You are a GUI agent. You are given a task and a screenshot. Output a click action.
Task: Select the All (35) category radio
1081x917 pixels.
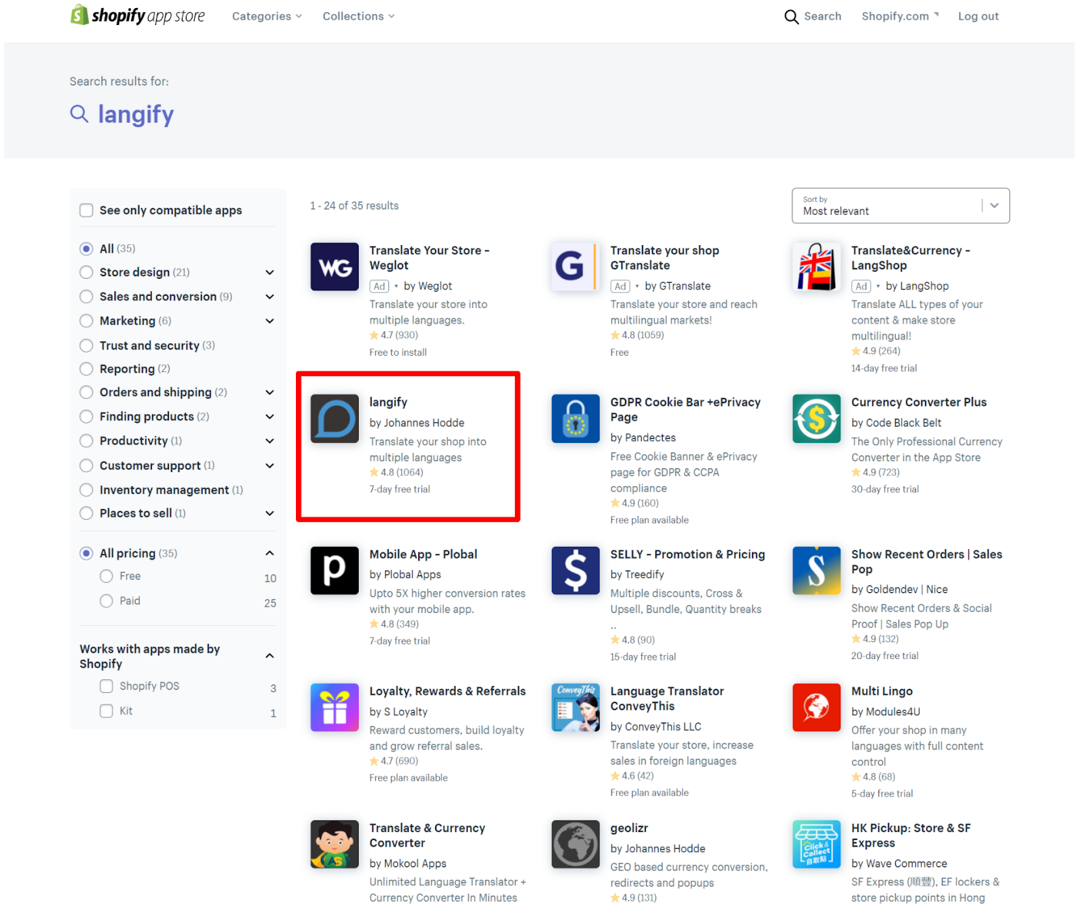[x=86, y=248]
